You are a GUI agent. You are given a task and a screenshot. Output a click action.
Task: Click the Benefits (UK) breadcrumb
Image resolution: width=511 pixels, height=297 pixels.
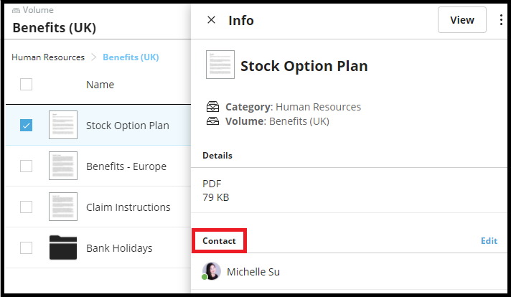point(131,57)
